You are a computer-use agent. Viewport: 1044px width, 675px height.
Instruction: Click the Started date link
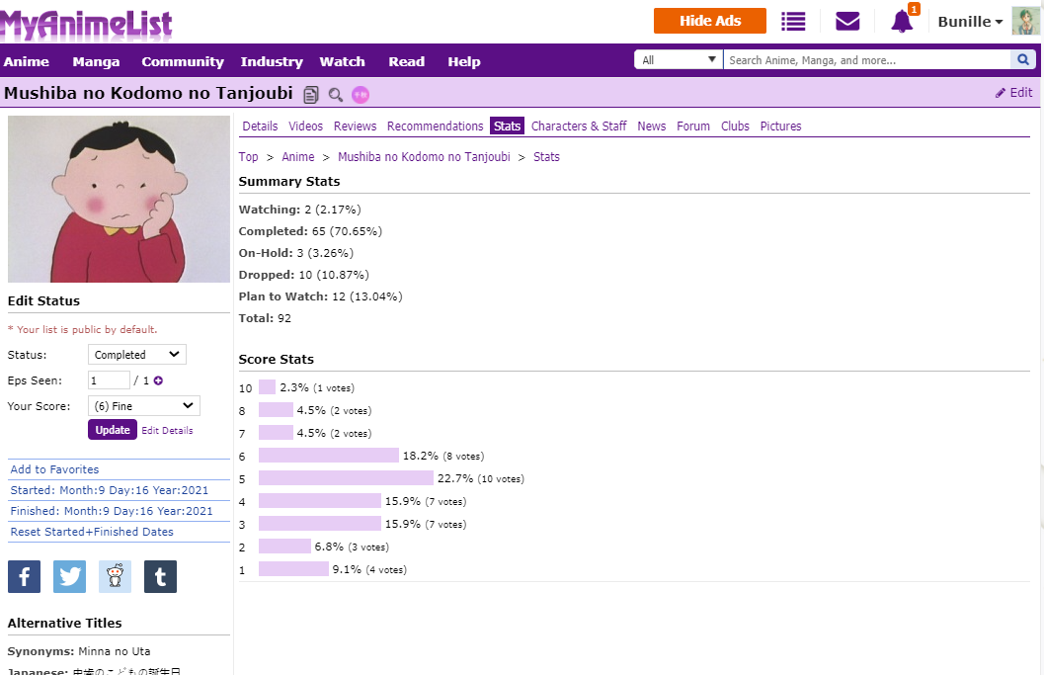click(x=110, y=490)
